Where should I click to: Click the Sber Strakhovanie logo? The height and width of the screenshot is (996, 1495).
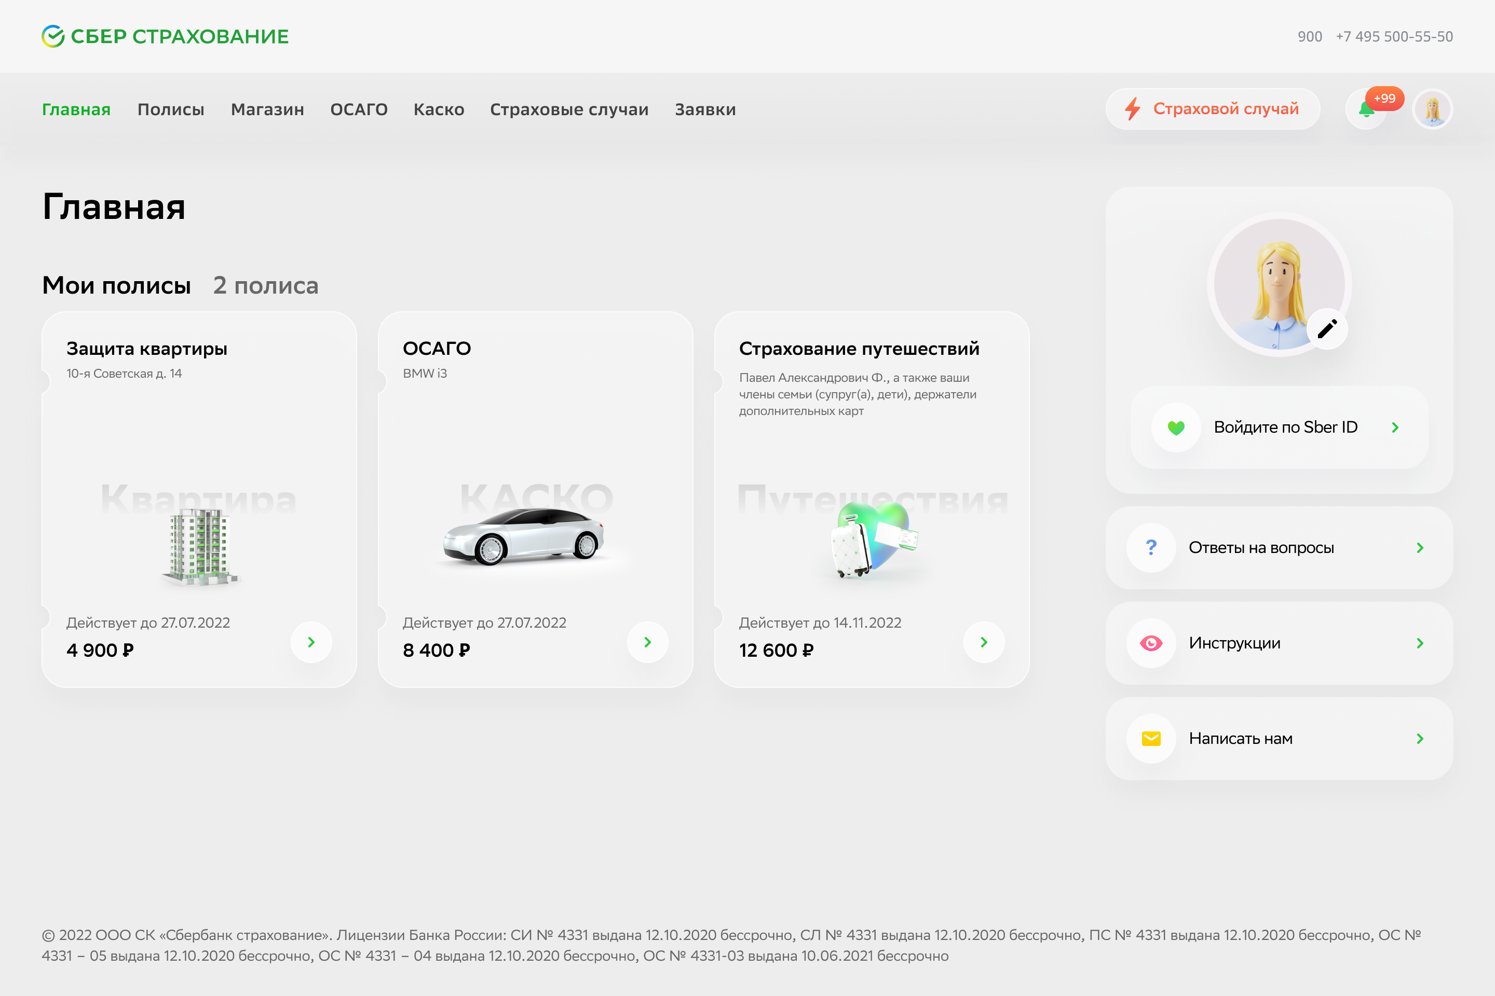tap(165, 36)
